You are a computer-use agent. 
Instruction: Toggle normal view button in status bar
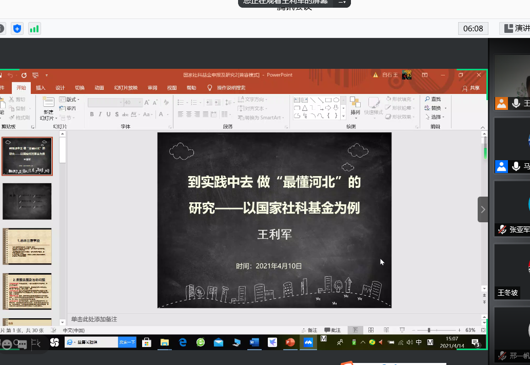[x=354, y=330]
